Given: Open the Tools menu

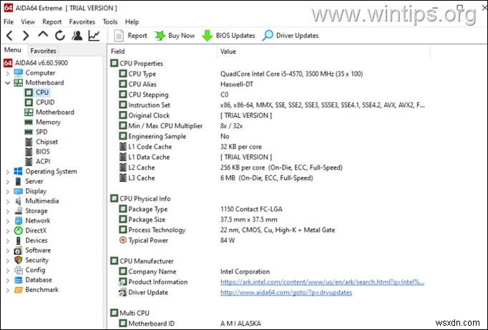Looking at the screenshot, I should pyautogui.click(x=110, y=21).
